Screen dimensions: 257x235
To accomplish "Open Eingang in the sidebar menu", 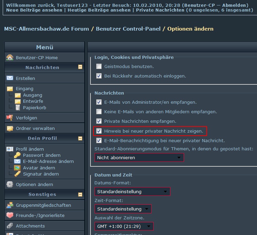I will (24, 89).
